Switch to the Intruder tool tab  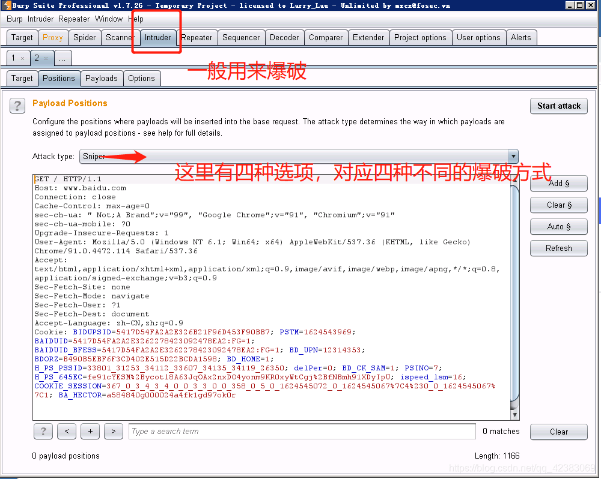(x=157, y=38)
